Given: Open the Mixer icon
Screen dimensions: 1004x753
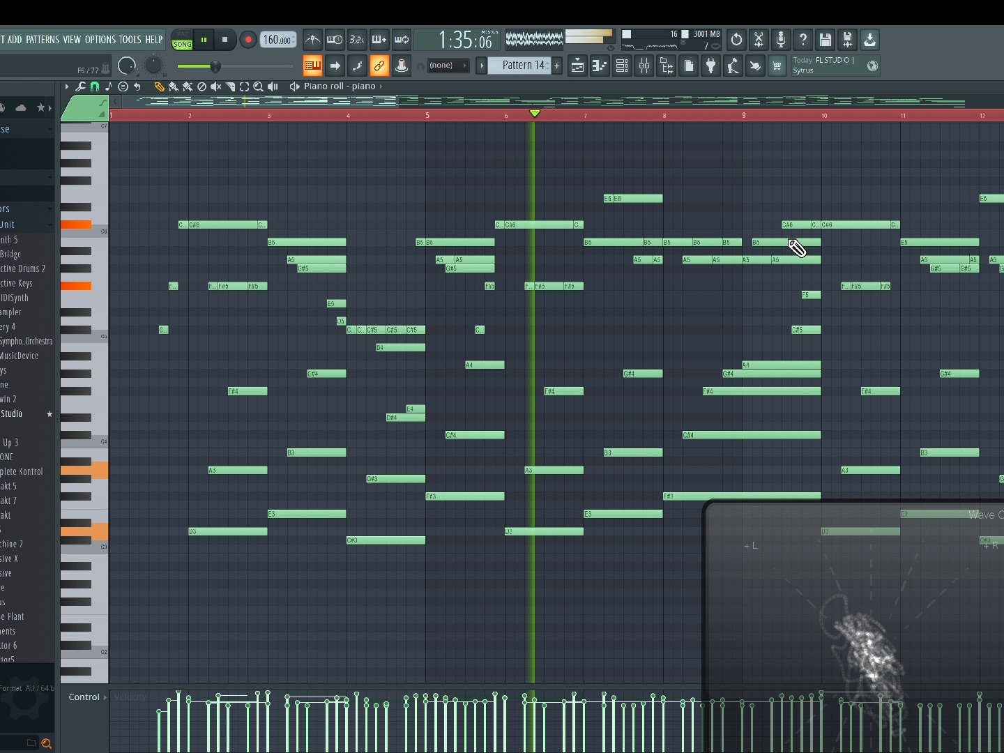Looking at the screenshot, I should pos(644,66).
